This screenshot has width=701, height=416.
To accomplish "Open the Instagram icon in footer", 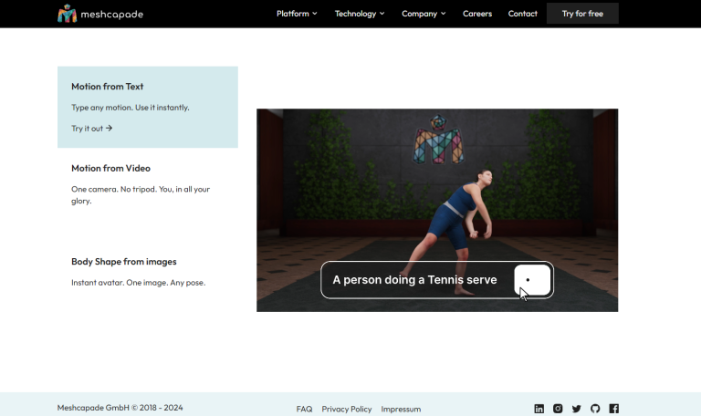I will [558, 409].
